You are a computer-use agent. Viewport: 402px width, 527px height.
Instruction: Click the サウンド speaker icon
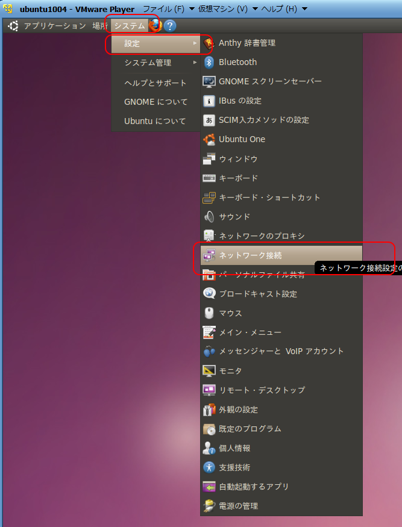pyautogui.click(x=209, y=217)
